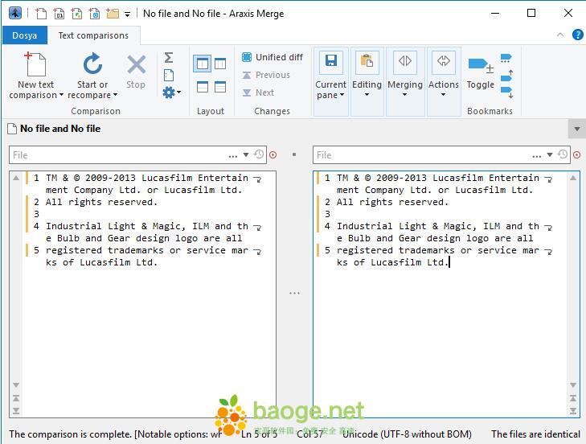Click the New text comparison icon
This screenshot has width=586, height=444.
[x=35, y=66]
